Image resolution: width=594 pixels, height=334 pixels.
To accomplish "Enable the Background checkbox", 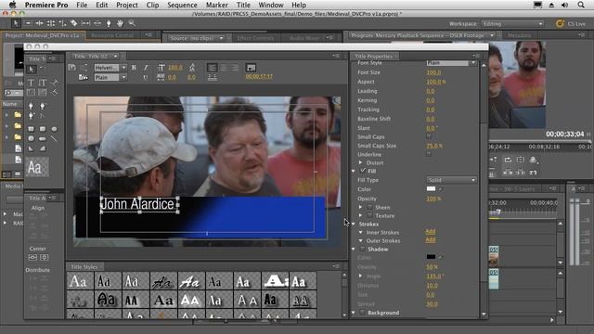I will 363,313.
